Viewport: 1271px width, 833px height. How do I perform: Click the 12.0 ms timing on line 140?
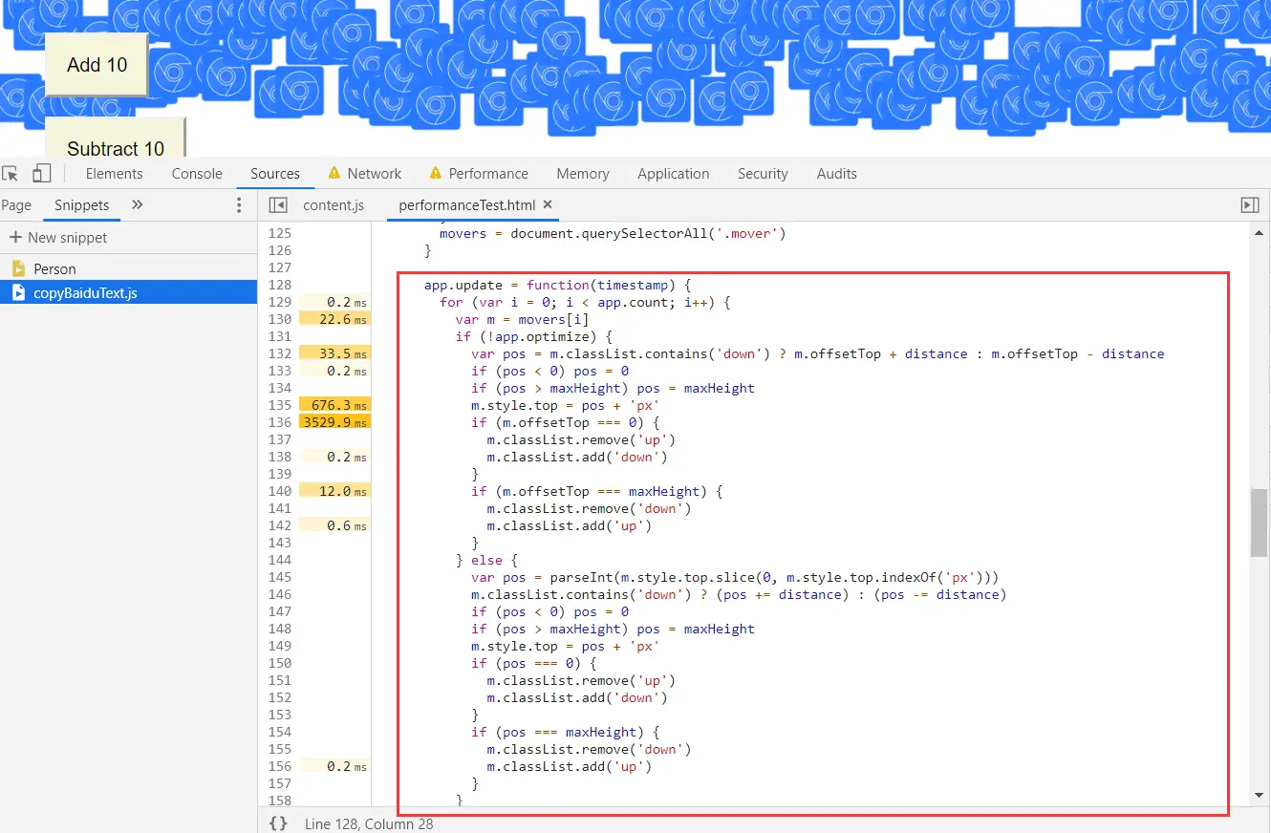(x=334, y=491)
